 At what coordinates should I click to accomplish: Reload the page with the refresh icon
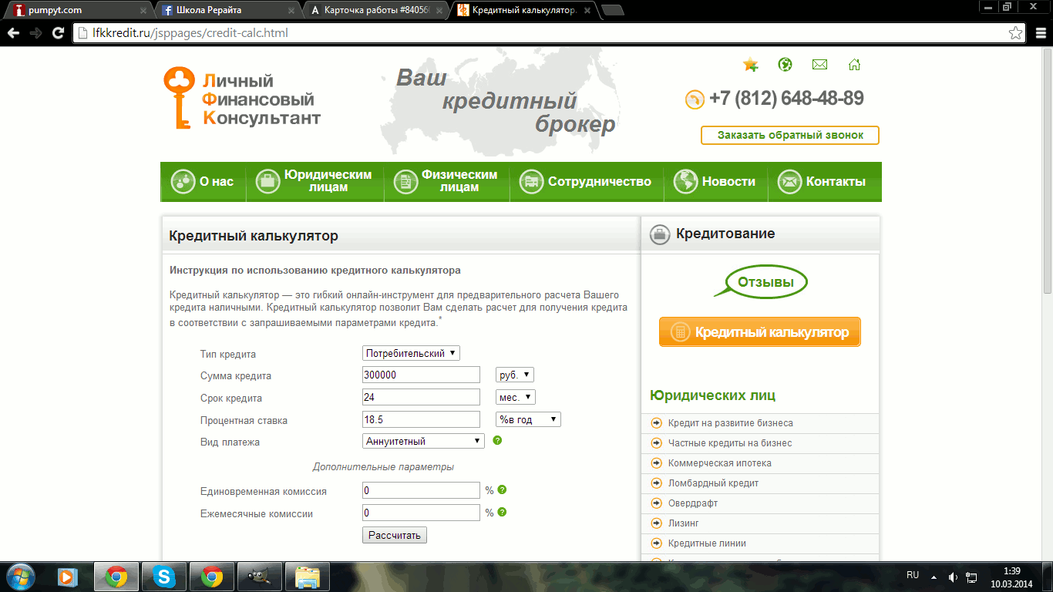pyautogui.click(x=58, y=33)
